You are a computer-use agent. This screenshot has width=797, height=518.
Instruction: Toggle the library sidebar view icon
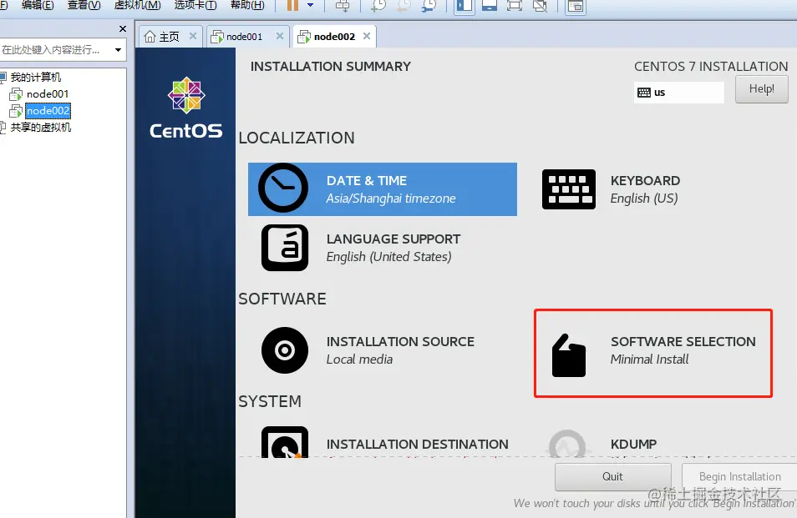click(x=464, y=6)
